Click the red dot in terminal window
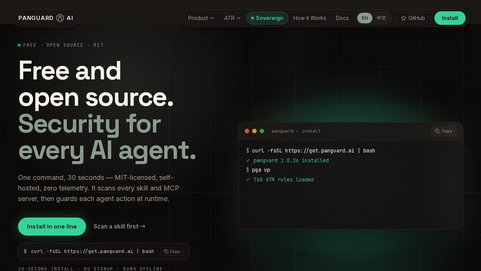This screenshot has height=271, width=481. coord(247,131)
